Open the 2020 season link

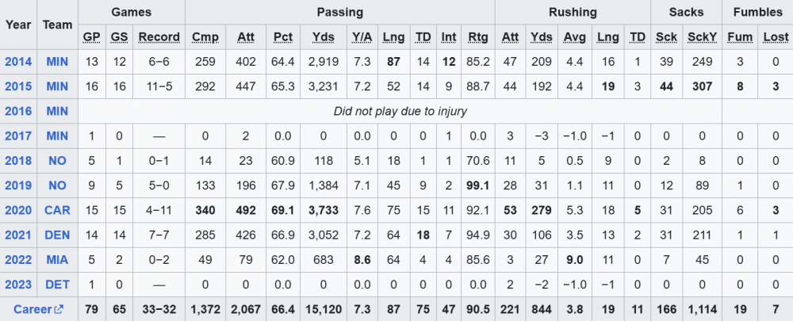pos(18,210)
